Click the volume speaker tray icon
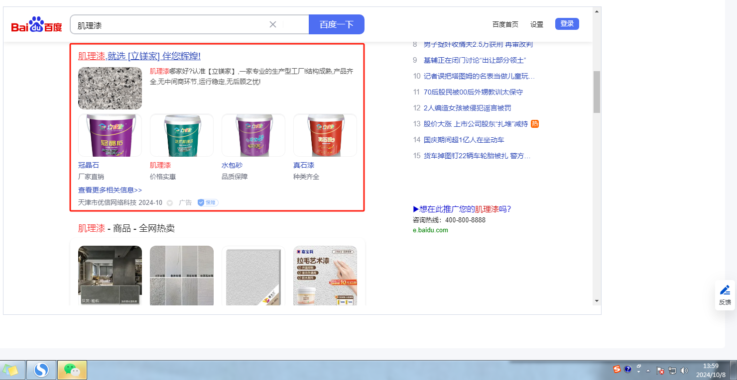Screen dimensions: 737x380 [x=684, y=371]
